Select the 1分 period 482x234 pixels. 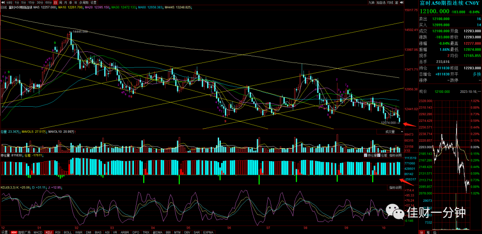pos(17,2)
